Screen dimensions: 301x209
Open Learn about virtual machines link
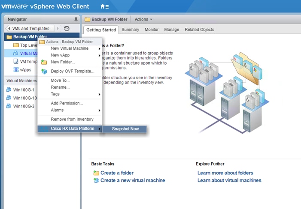(229, 180)
